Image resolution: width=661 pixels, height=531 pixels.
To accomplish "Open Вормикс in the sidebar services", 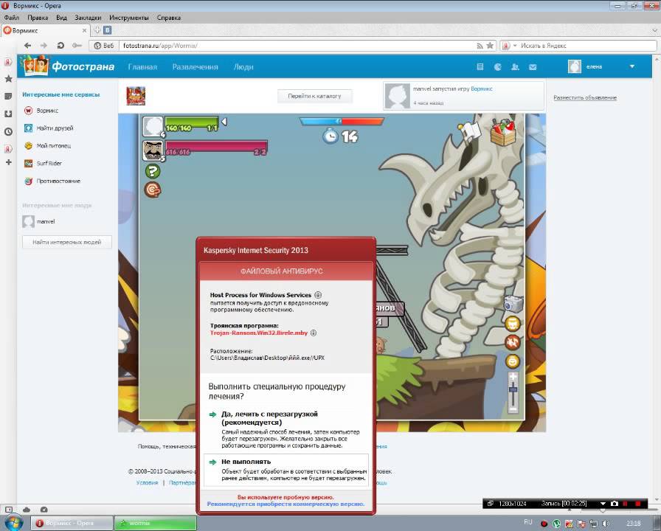I will pos(41,111).
